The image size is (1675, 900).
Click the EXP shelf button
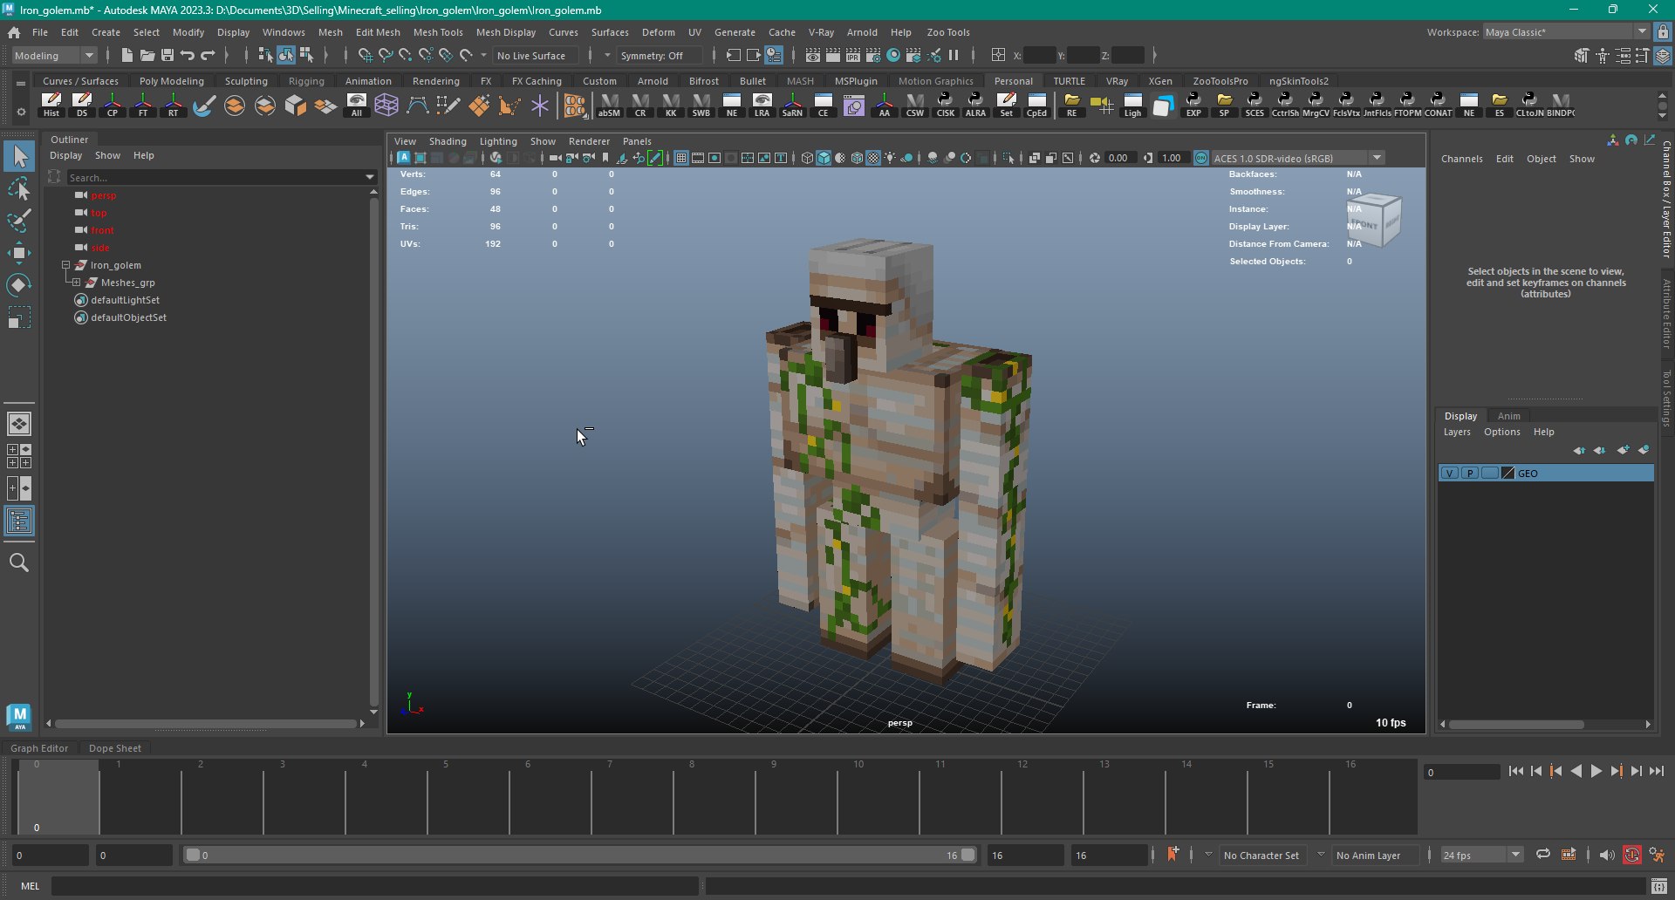1193,105
